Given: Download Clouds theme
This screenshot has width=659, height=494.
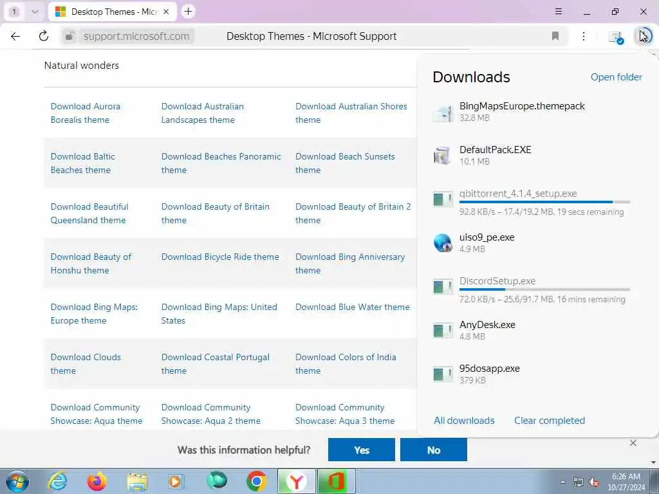Looking at the screenshot, I should click(x=86, y=364).
